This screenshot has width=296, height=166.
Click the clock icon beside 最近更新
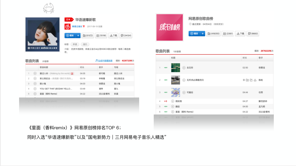point(190,24)
